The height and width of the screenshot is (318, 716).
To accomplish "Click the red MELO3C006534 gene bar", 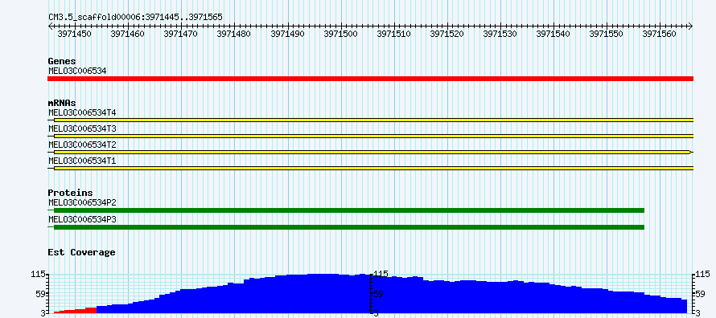I will click(370, 79).
